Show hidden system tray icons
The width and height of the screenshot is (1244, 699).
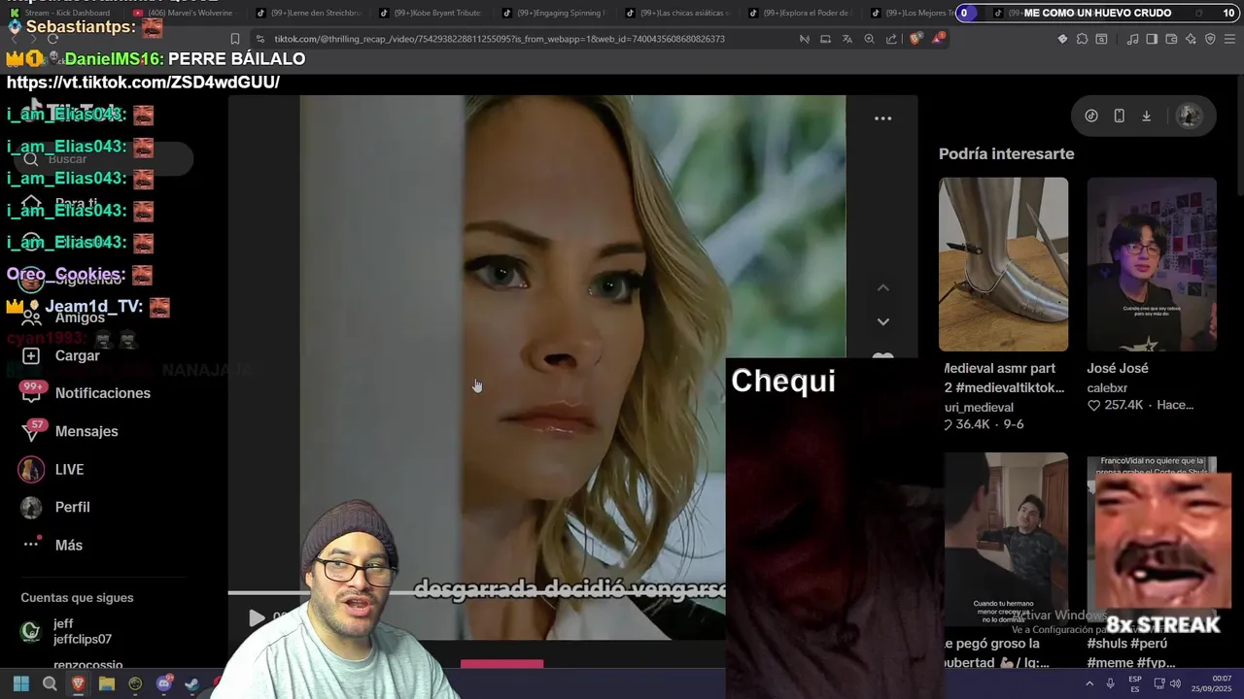1088,683
